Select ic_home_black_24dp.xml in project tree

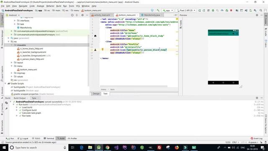(30, 49)
